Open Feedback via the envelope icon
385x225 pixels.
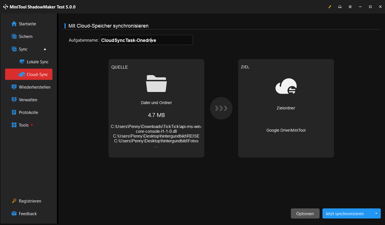tap(14, 214)
